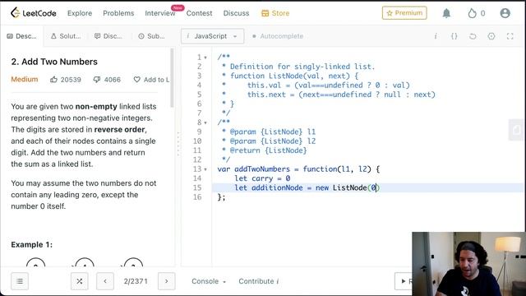Click 'let carry = 0' on line 14
Image resolution: width=526 pixels, height=296 pixels.
tap(262, 178)
